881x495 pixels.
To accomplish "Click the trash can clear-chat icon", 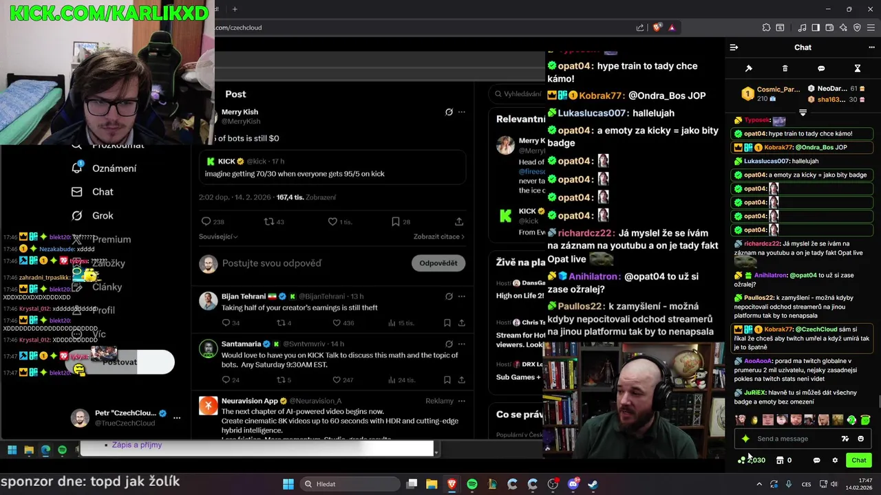I will click(785, 69).
